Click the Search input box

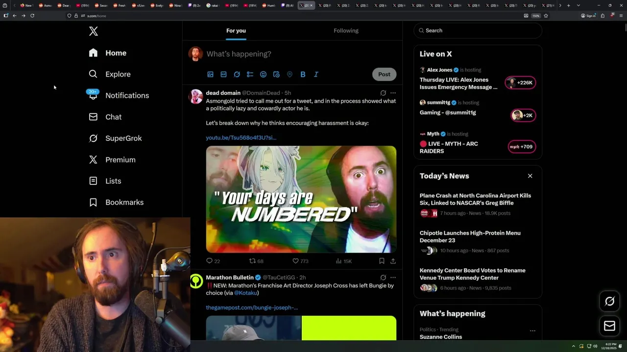click(x=478, y=30)
